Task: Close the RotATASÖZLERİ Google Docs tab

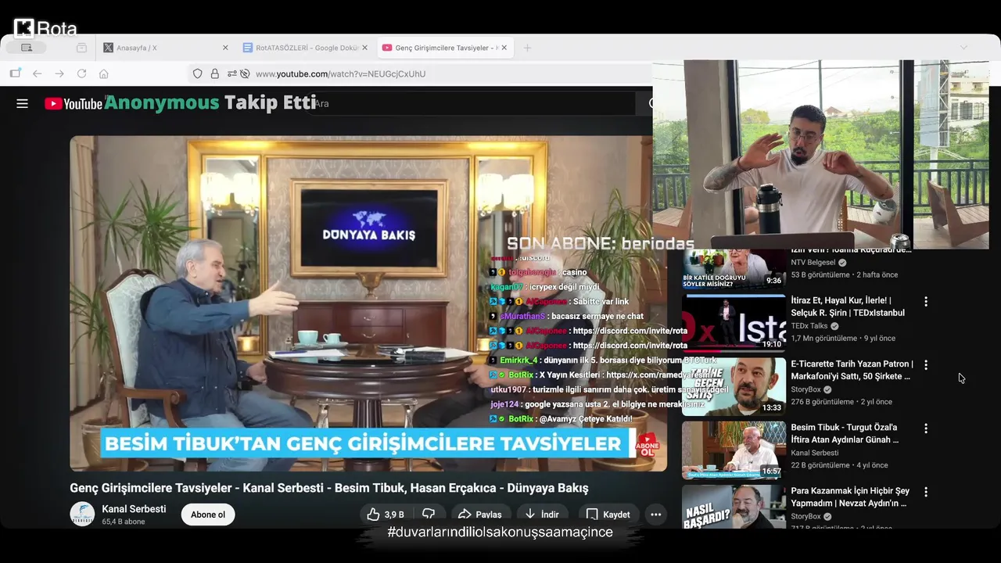Action: pos(364,48)
